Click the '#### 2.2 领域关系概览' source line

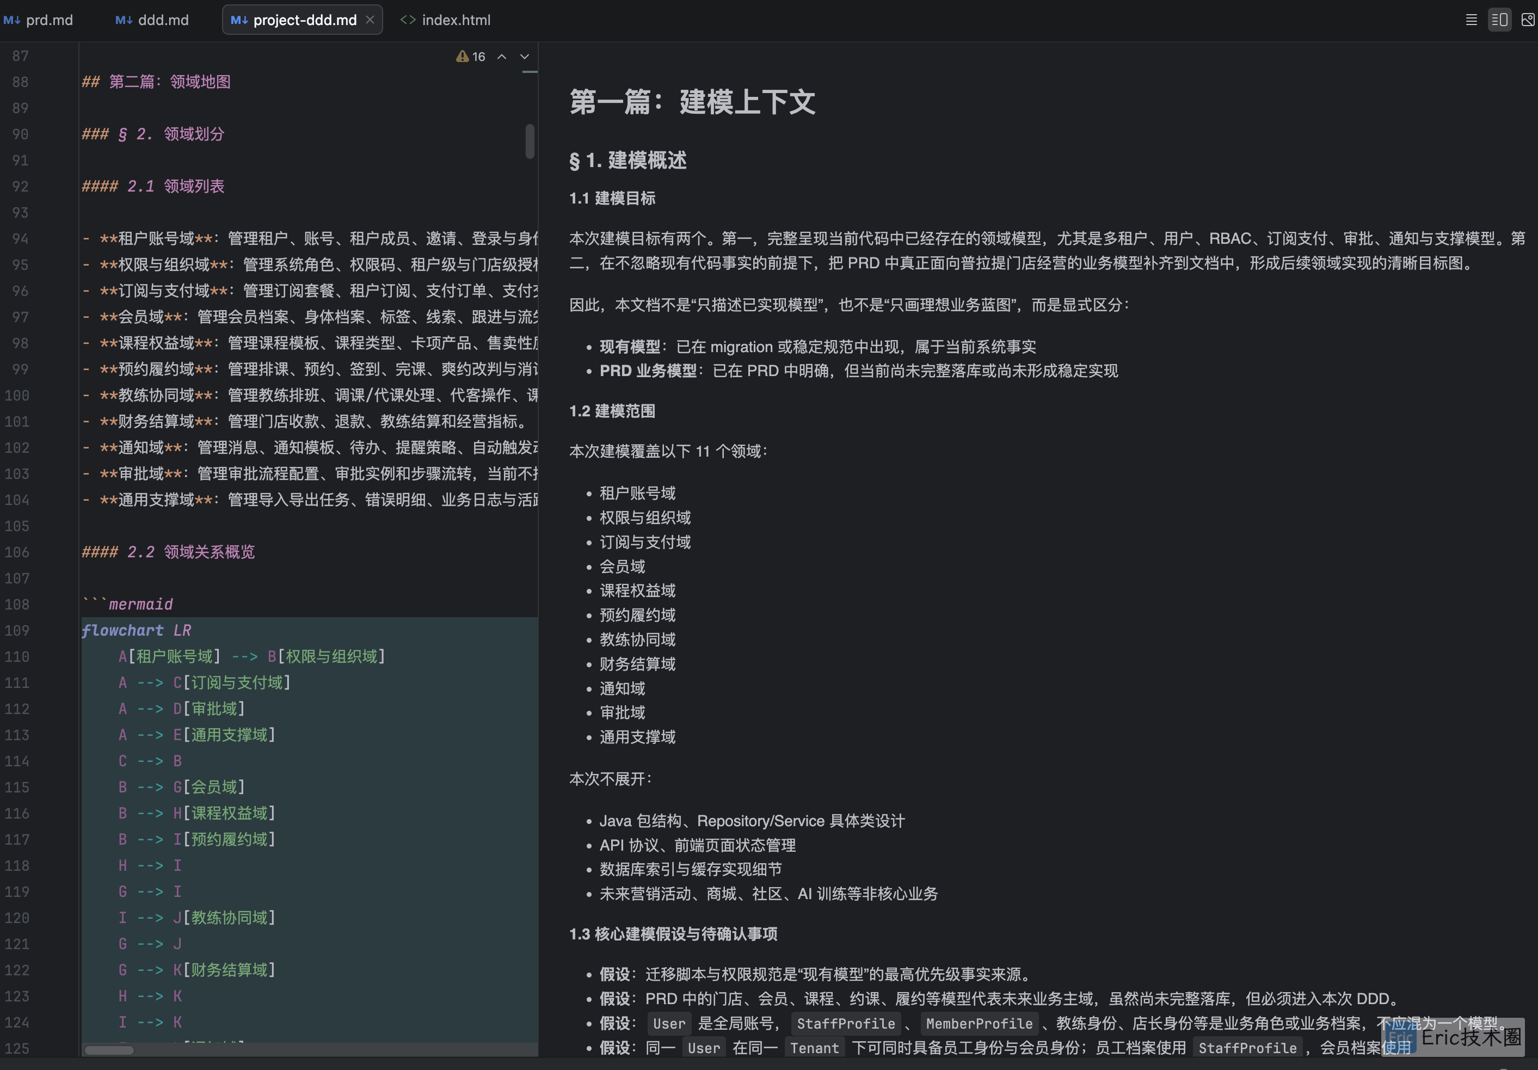click(168, 552)
